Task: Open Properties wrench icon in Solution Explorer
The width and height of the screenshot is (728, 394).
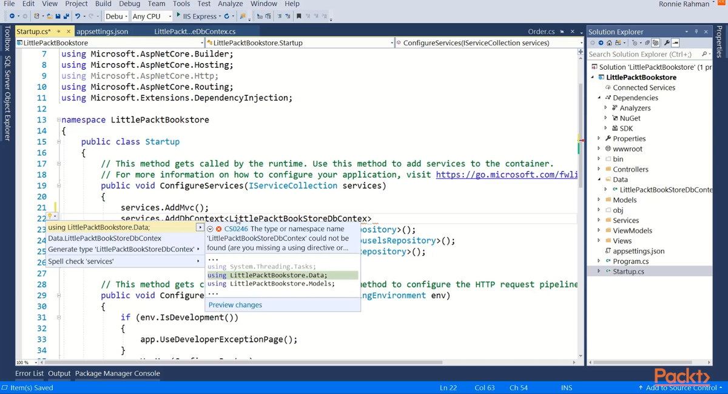Action: click(666, 43)
